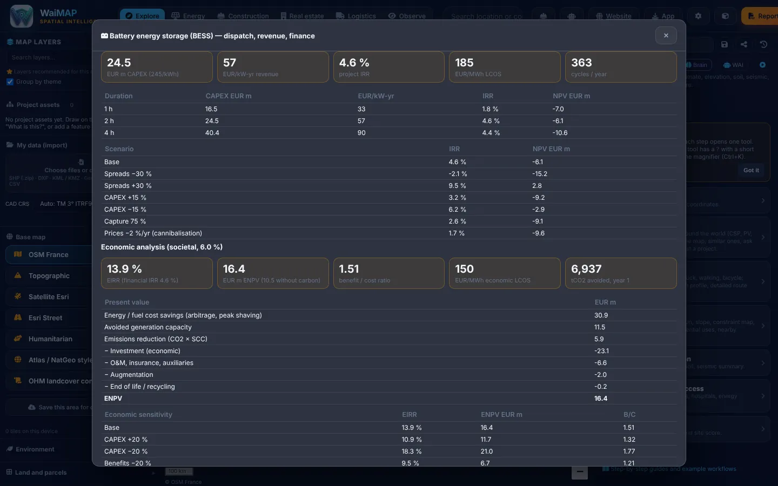Switch to the Energy tab

coord(188,16)
